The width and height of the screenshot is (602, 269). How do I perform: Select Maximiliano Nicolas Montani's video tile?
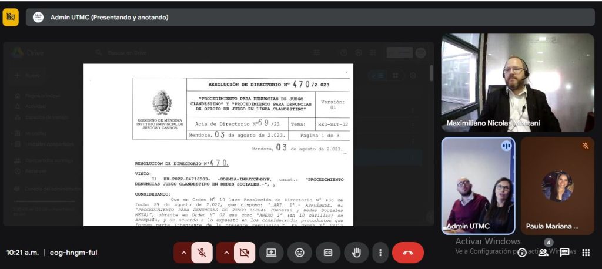pyautogui.click(x=517, y=82)
